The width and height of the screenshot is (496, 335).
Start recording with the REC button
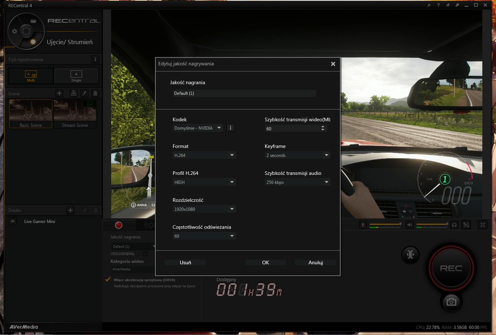tap(451, 268)
